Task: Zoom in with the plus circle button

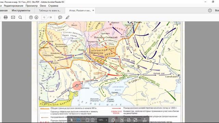Action: tap(93, 120)
